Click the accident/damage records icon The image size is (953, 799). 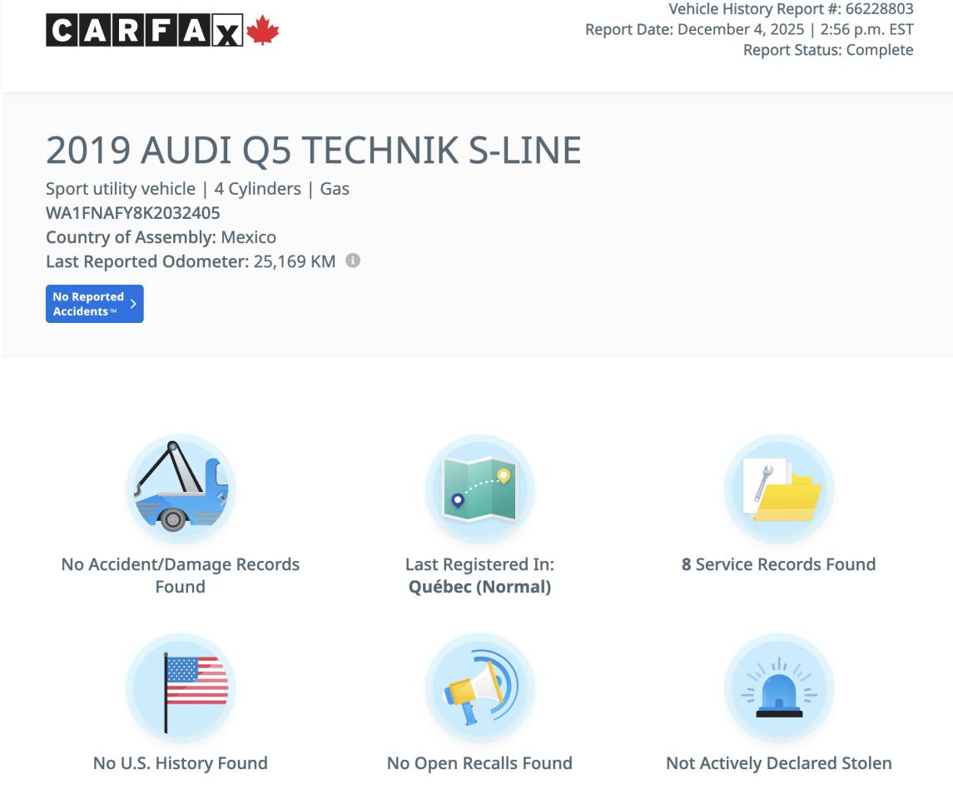(181, 489)
